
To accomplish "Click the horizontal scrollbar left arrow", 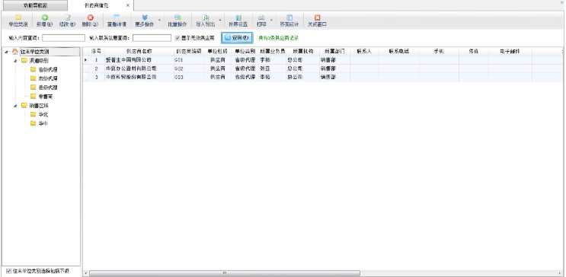I will 85,273.
